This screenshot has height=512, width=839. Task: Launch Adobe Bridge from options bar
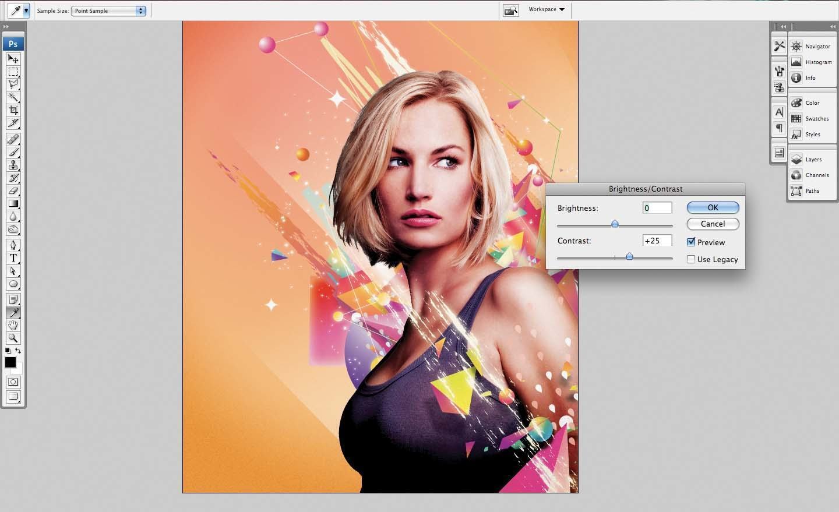(511, 10)
